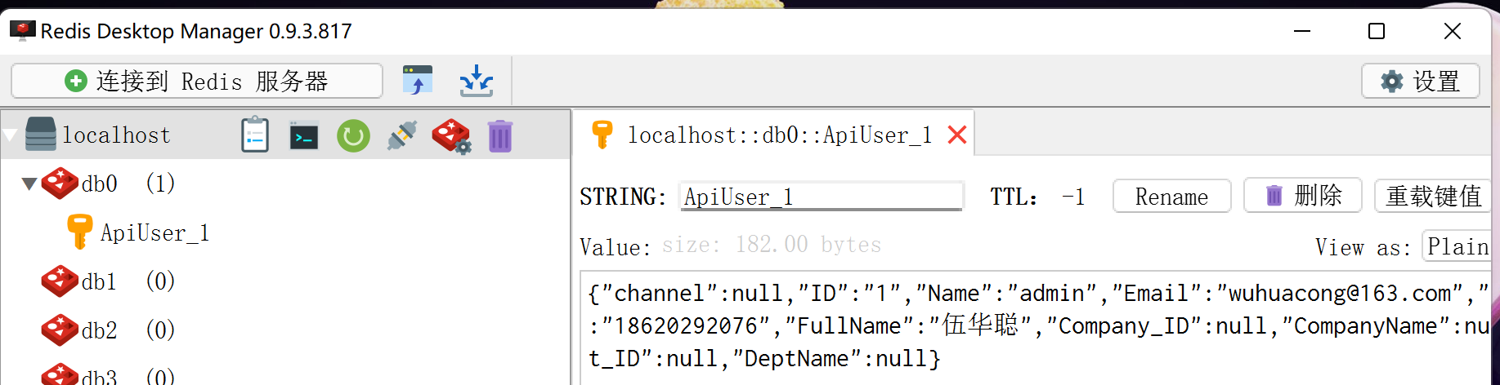Reload localhost with green refresh icon

[x=353, y=136]
